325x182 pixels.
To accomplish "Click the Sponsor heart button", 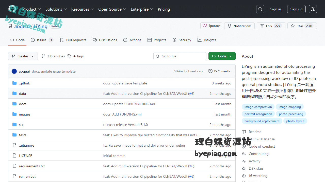I will (211, 26).
